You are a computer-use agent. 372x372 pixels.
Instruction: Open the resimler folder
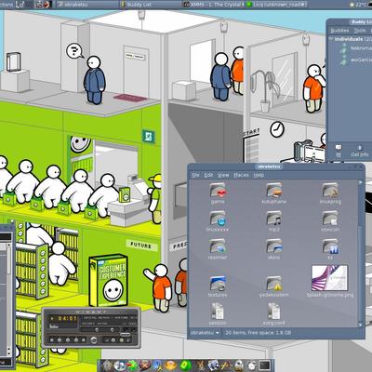(x=218, y=248)
